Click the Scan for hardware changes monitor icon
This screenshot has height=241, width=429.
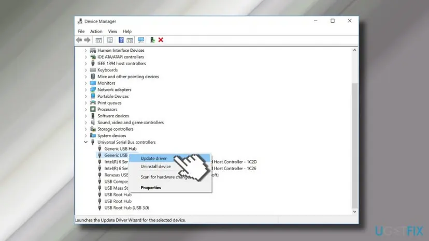pyautogui.click(x=141, y=40)
